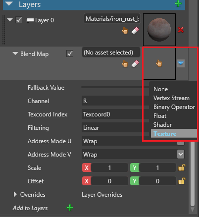199x217 pixels.
Task: Pick Blend Map asset with hand icon
Action: coord(125,63)
